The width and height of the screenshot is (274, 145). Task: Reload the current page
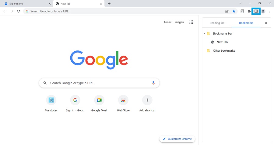coord(19,11)
